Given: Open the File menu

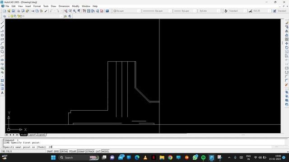Looking at the screenshot, I should (x=7, y=6).
